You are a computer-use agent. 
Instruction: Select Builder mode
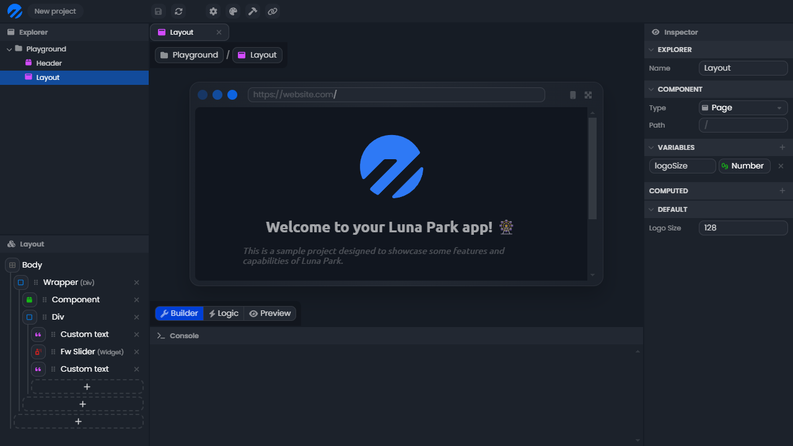pos(179,313)
